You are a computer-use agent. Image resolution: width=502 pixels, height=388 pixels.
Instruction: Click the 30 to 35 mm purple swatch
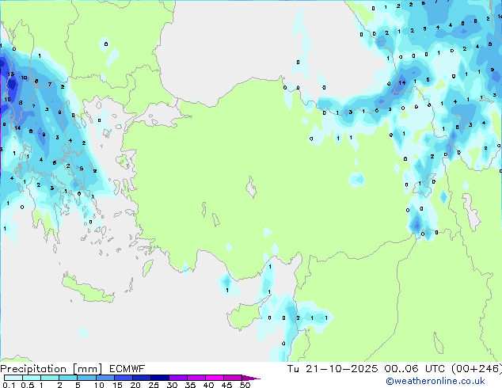tap(177, 378)
